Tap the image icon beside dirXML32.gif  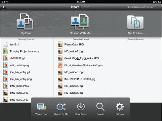click(6, 58)
